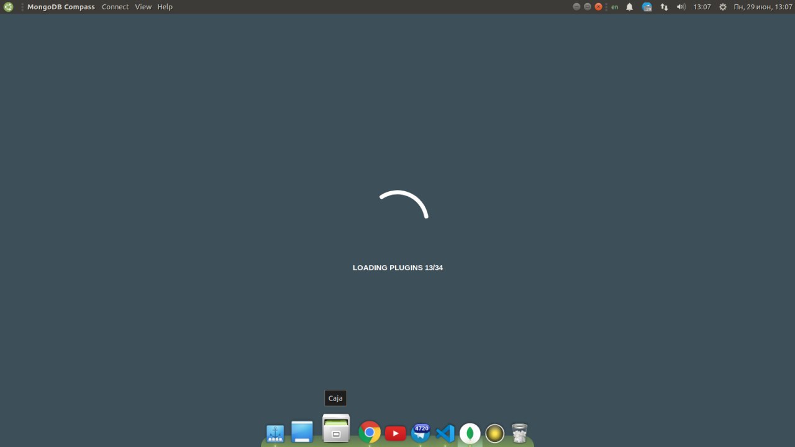Close MongoDB Compass with red button
Viewport: 795px width, 447px height.
(599, 7)
